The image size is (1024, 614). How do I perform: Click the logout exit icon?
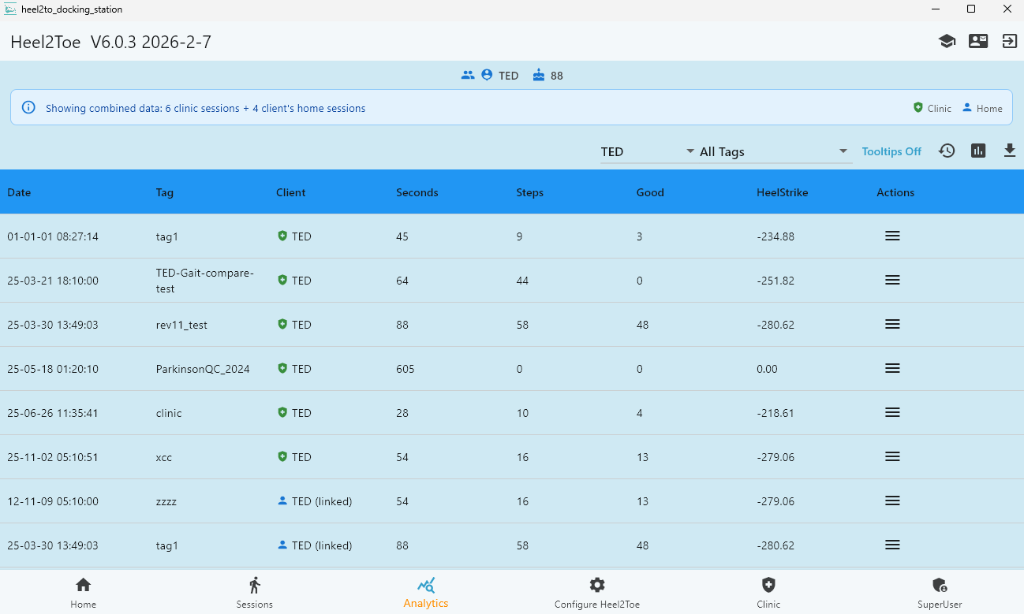1010,42
